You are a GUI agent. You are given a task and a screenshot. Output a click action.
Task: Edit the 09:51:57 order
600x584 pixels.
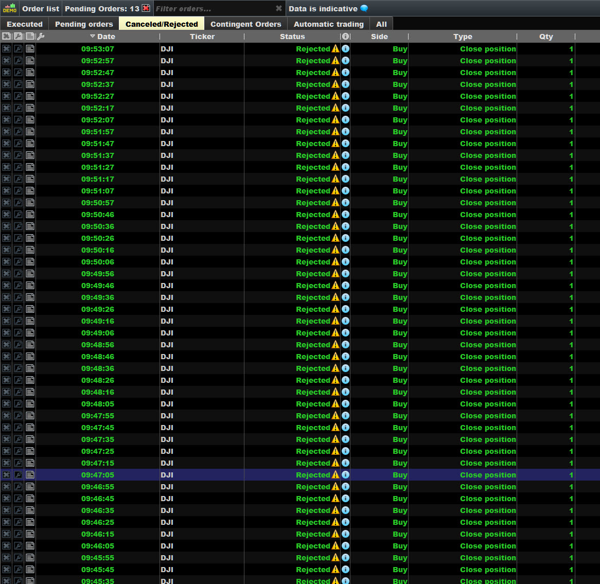[x=19, y=132]
